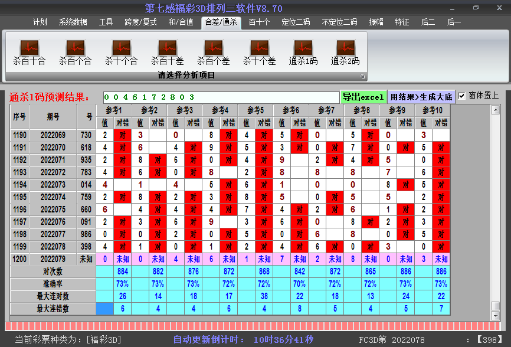Open the 工具 tab
Viewport: 511px width, 347px height.
(x=106, y=22)
